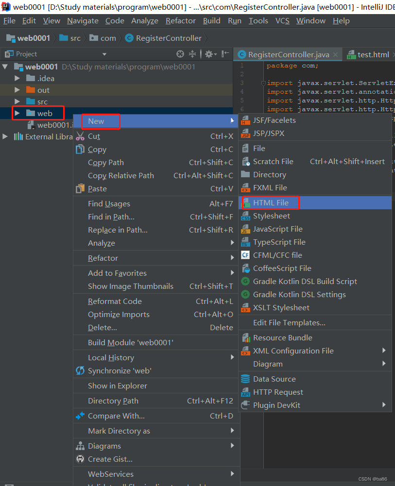Click the JavaScript File JS icon
Image resolution: width=395 pixels, height=486 pixels.
[x=245, y=229]
